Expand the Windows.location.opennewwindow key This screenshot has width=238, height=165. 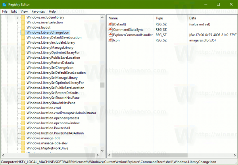[17, 123]
